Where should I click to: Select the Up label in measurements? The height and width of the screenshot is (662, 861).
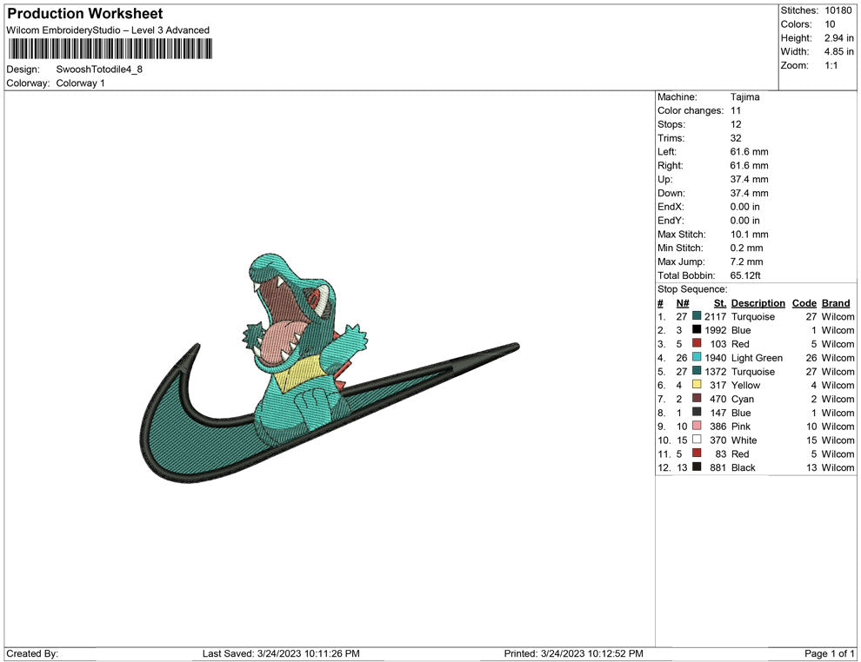(x=664, y=179)
